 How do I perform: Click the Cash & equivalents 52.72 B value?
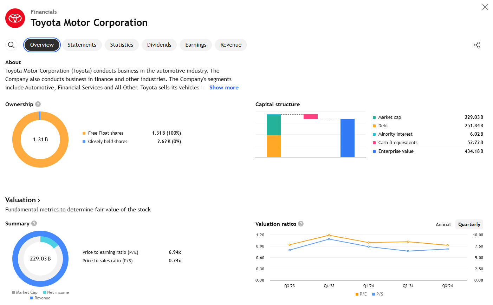(475, 143)
